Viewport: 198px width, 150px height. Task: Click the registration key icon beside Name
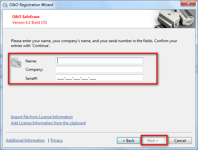tap(16, 62)
